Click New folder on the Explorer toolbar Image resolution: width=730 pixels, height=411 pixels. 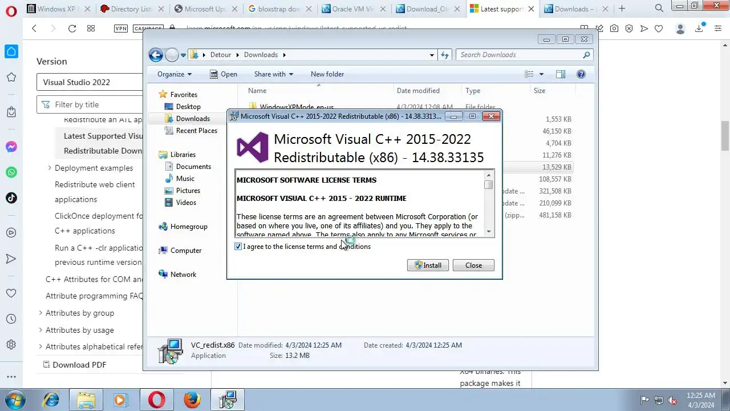tap(327, 74)
